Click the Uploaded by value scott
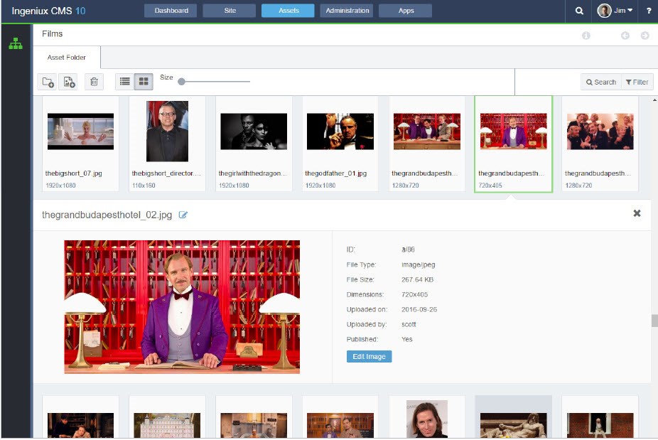This screenshot has height=440, width=658. click(409, 324)
